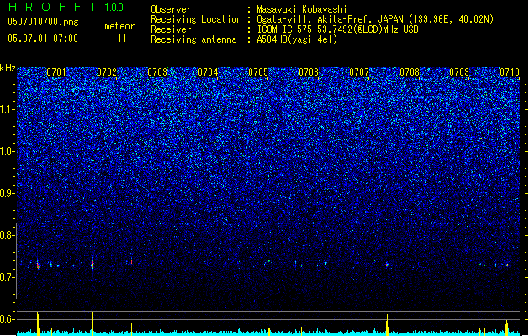The image size is (529, 336).
Task: Click the yellow intensity peak below 0708
Action: (x=387, y=325)
